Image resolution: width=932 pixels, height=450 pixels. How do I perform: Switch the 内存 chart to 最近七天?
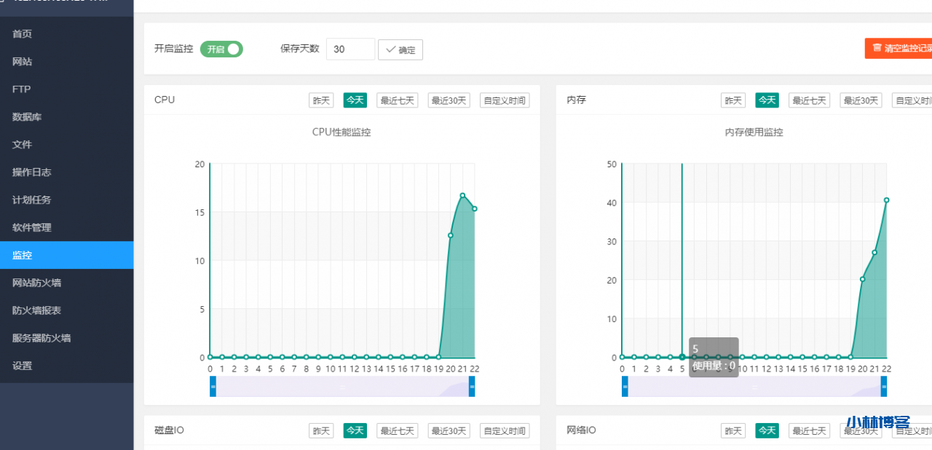(x=809, y=100)
